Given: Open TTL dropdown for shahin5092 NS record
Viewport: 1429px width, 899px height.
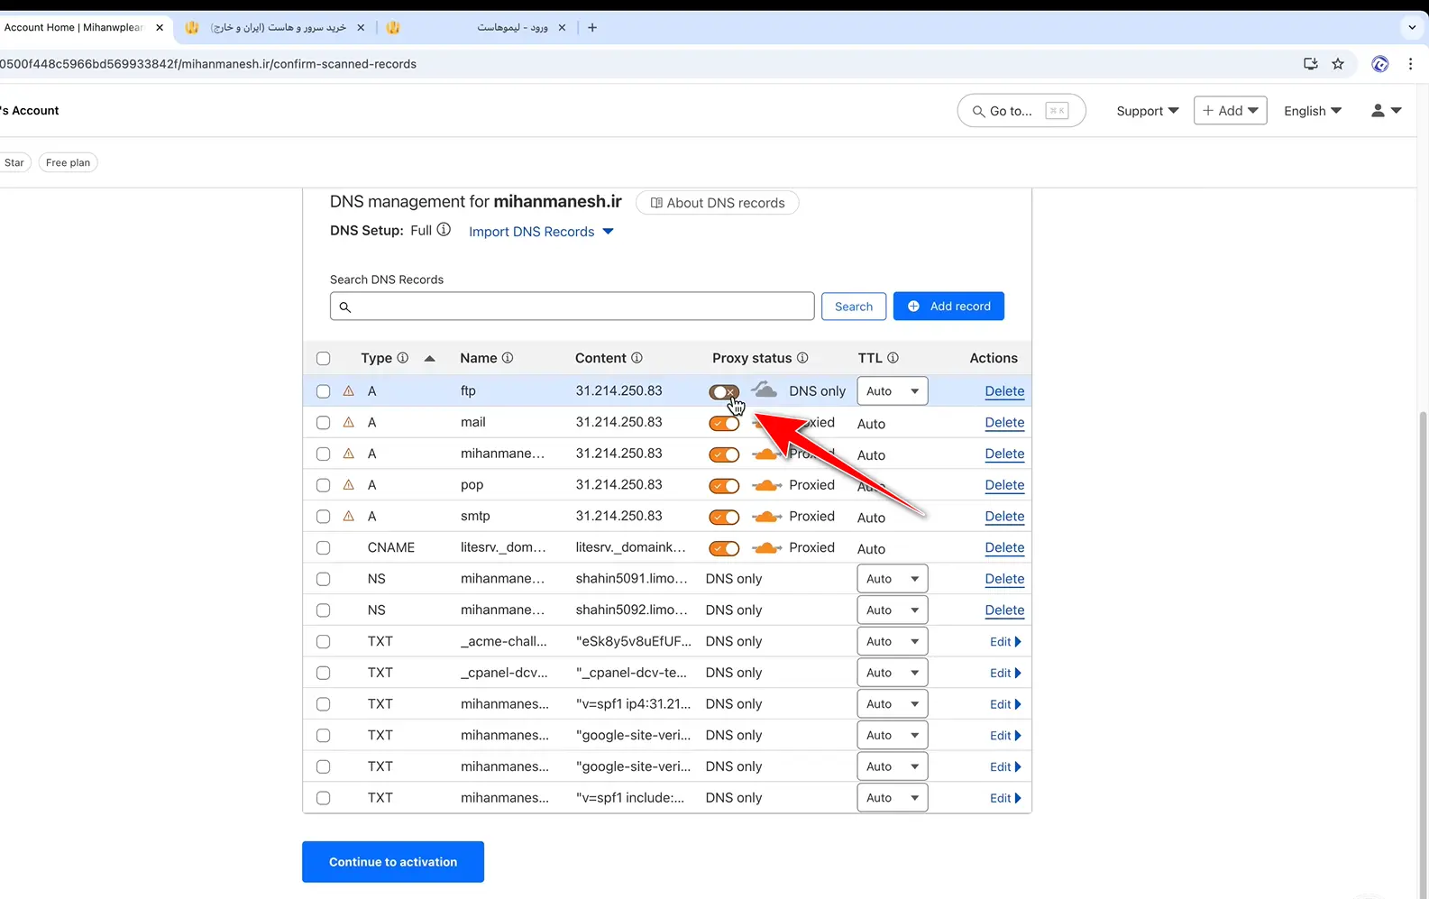Looking at the screenshot, I should tap(893, 610).
